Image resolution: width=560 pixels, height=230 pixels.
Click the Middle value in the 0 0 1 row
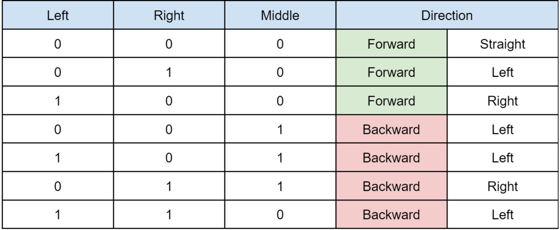click(280, 129)
